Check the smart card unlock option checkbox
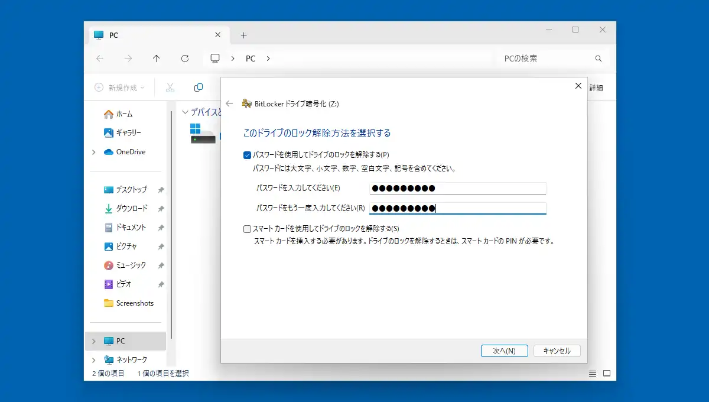This screenshot has width=709, height=402. [247, 229]
